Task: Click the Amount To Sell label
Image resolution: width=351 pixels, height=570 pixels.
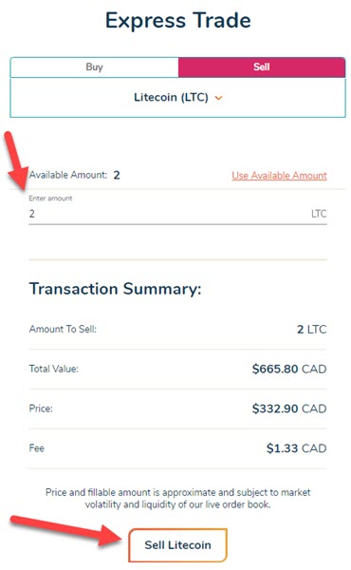Action: pos(63,330)
